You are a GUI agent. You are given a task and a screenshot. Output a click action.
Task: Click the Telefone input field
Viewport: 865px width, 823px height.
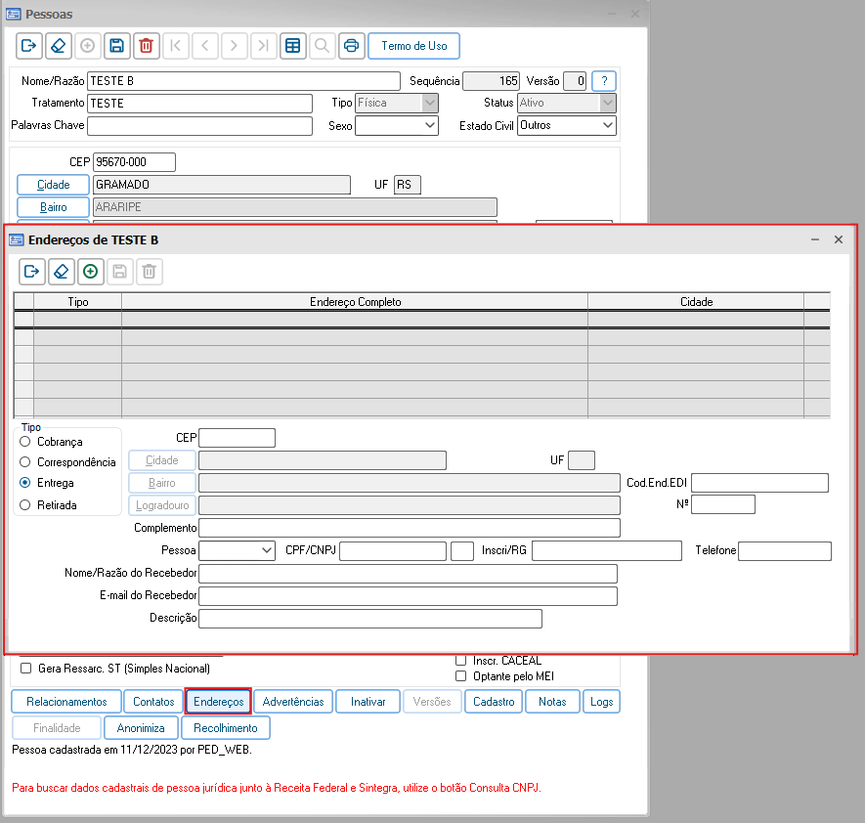click(x=785, y=550)
